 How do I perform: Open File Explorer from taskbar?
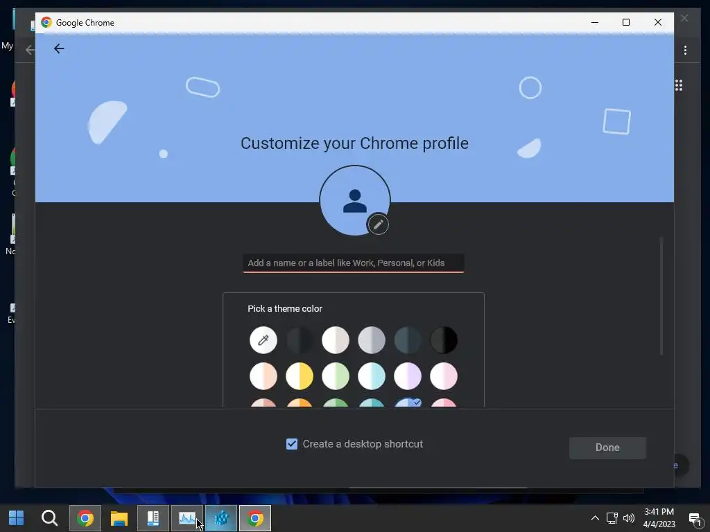pos(119,518)
